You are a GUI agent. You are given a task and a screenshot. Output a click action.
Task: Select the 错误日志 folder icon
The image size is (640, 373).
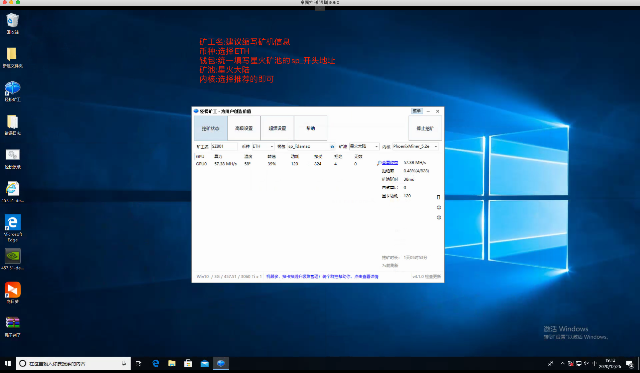click(12, 124)
